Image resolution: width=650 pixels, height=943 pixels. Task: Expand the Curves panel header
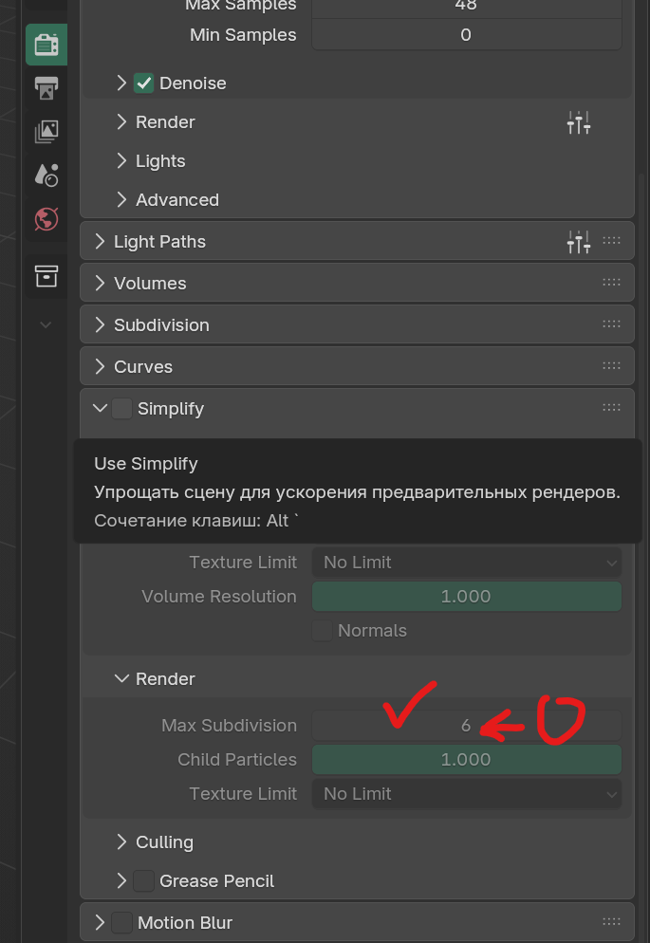click(x=142, y=367)
